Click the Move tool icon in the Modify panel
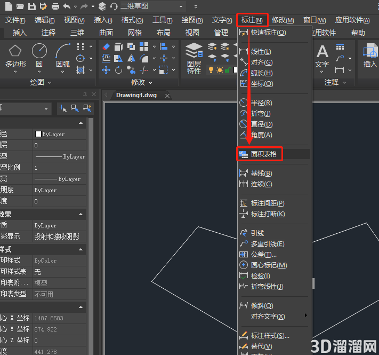The width and height of the screenshot is (379, 355). click(106, 70)
